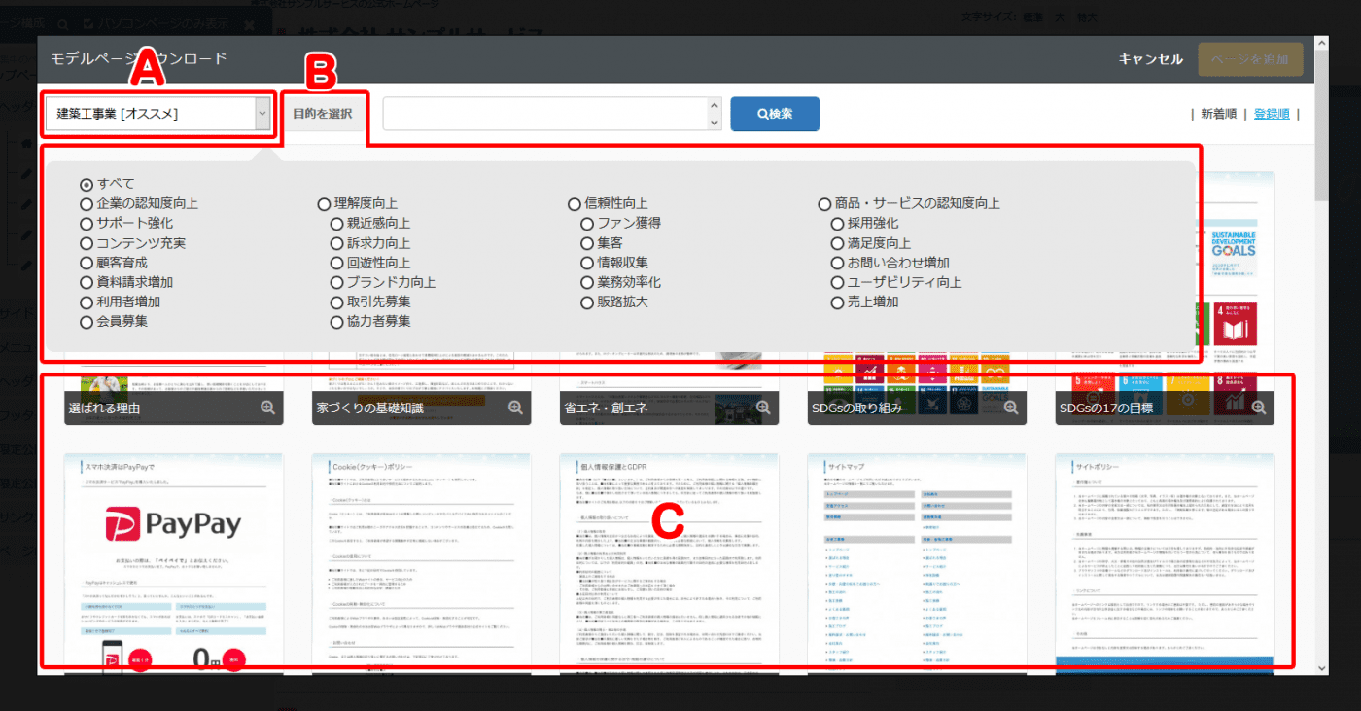
Task: Select the サイトポリシー page thumbnail
Action: (1165, 563)
